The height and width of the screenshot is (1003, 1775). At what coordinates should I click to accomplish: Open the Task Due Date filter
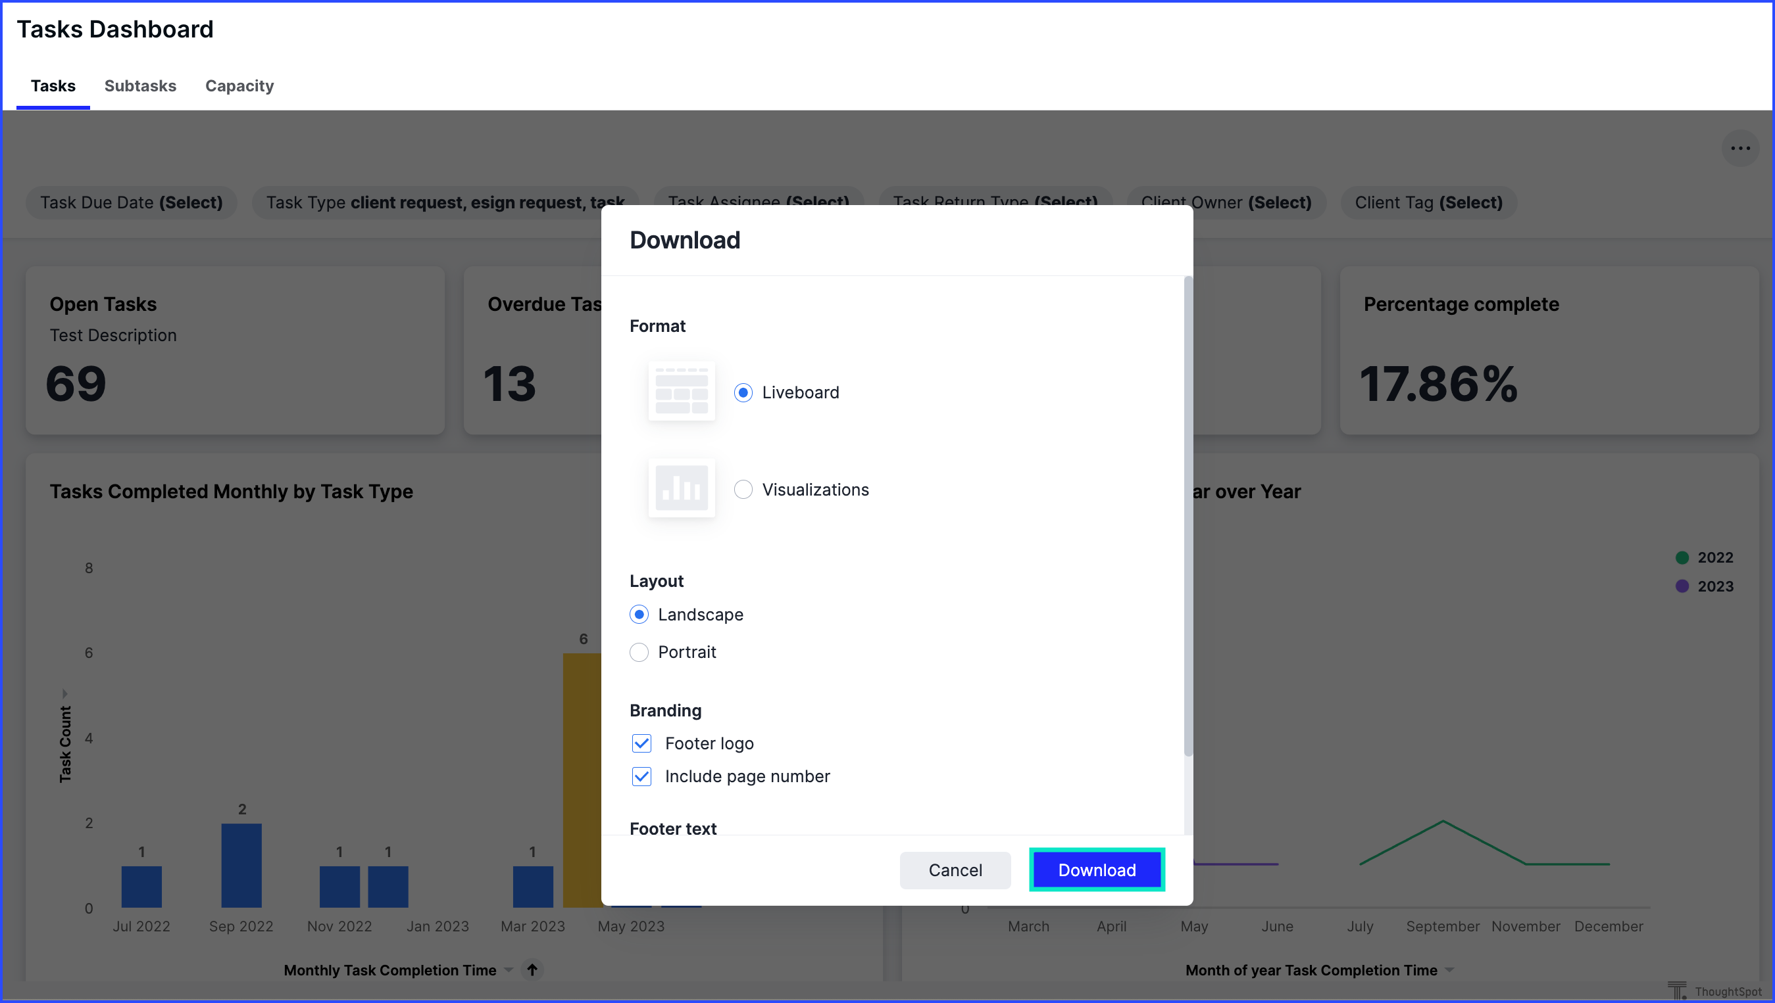pyautogui.click(x=132, y=202)
